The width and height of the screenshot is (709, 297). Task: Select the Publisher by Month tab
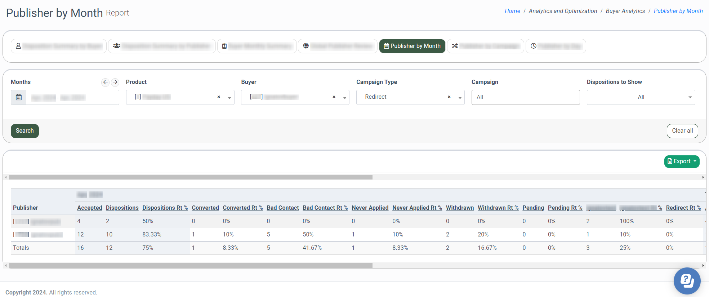(x=412, y=46)
